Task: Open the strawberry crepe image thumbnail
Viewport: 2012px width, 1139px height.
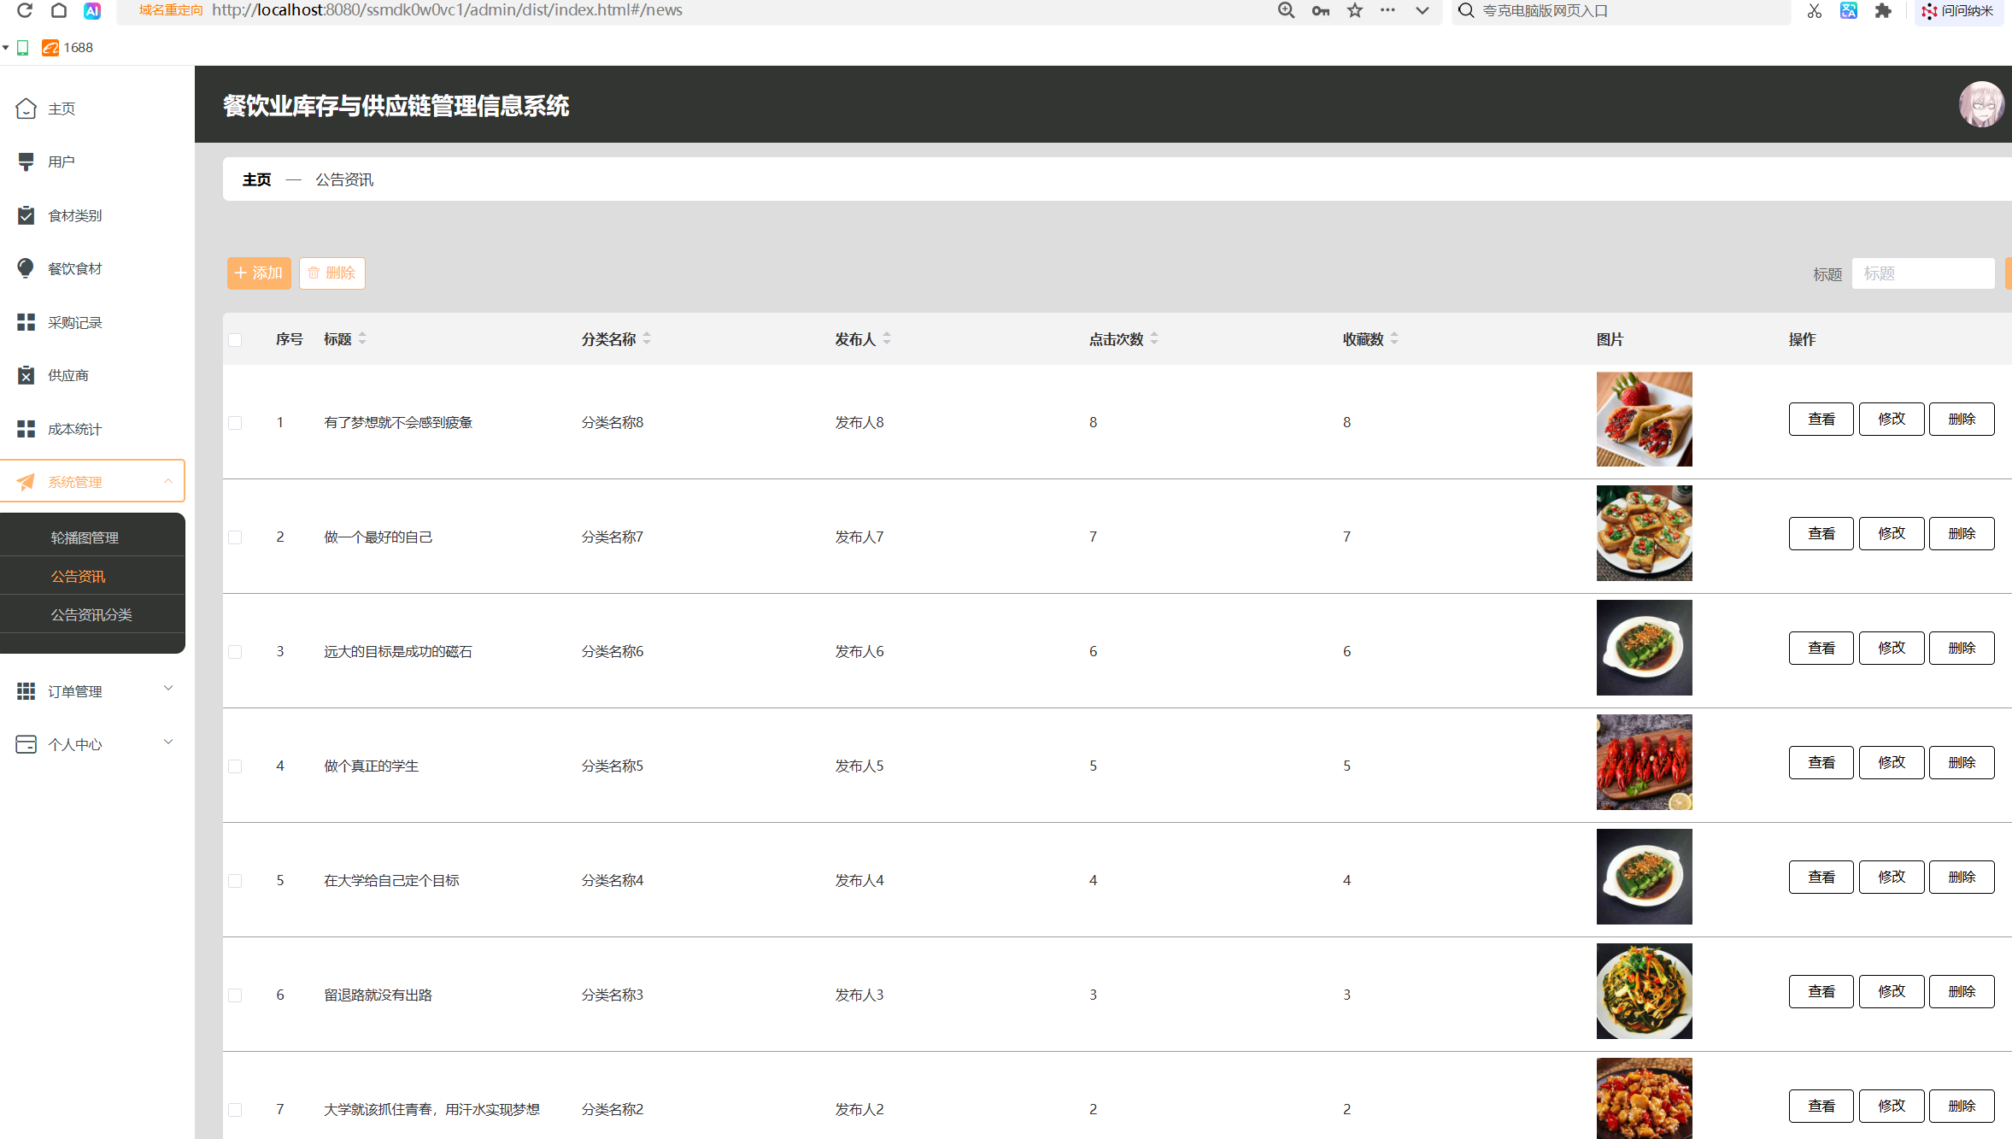Action: coord(1645,420)
